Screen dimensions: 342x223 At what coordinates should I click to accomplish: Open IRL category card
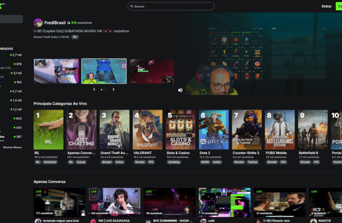point(48,130)
